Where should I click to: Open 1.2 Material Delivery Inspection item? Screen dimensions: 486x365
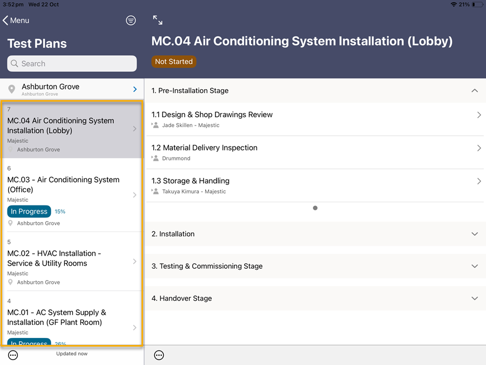(315, 152)
